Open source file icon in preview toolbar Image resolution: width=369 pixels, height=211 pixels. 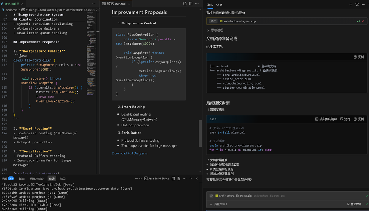tap(184, 4)
